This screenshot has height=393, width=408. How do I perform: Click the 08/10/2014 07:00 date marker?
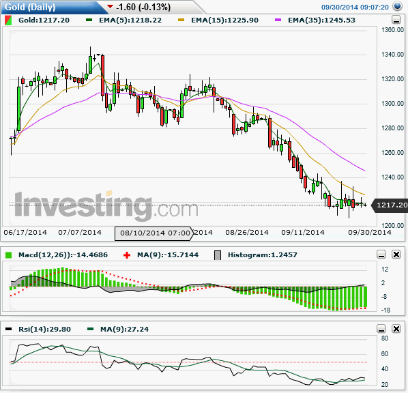(x=154, y=233)
